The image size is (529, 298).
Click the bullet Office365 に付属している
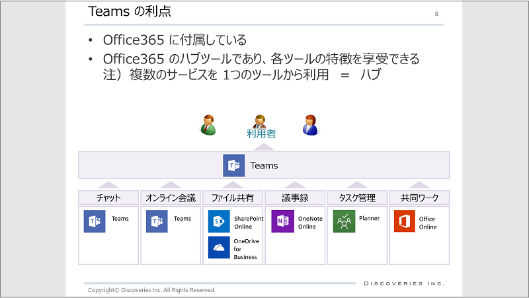point(175,40)
